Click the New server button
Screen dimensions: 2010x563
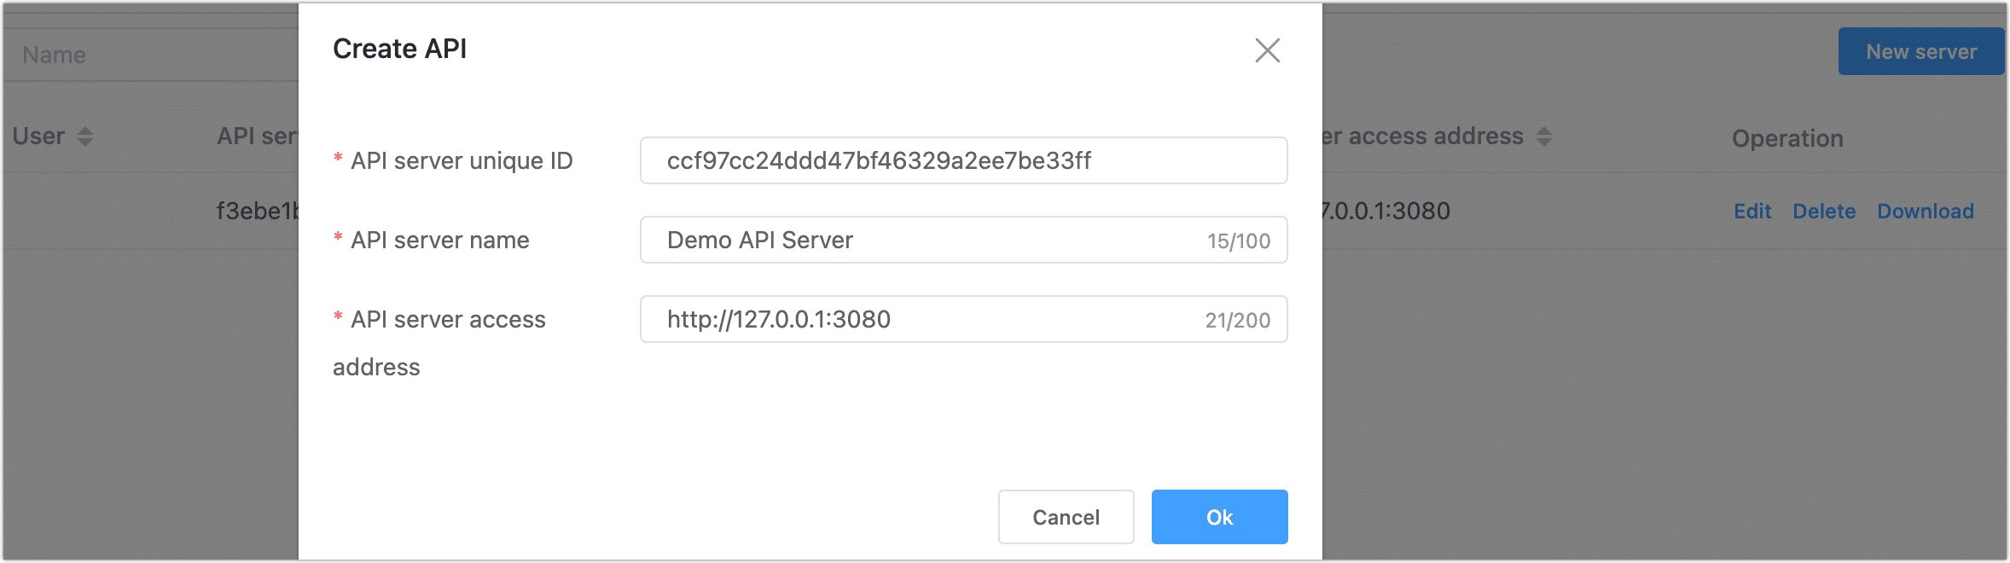click(x=1920, y=51)
